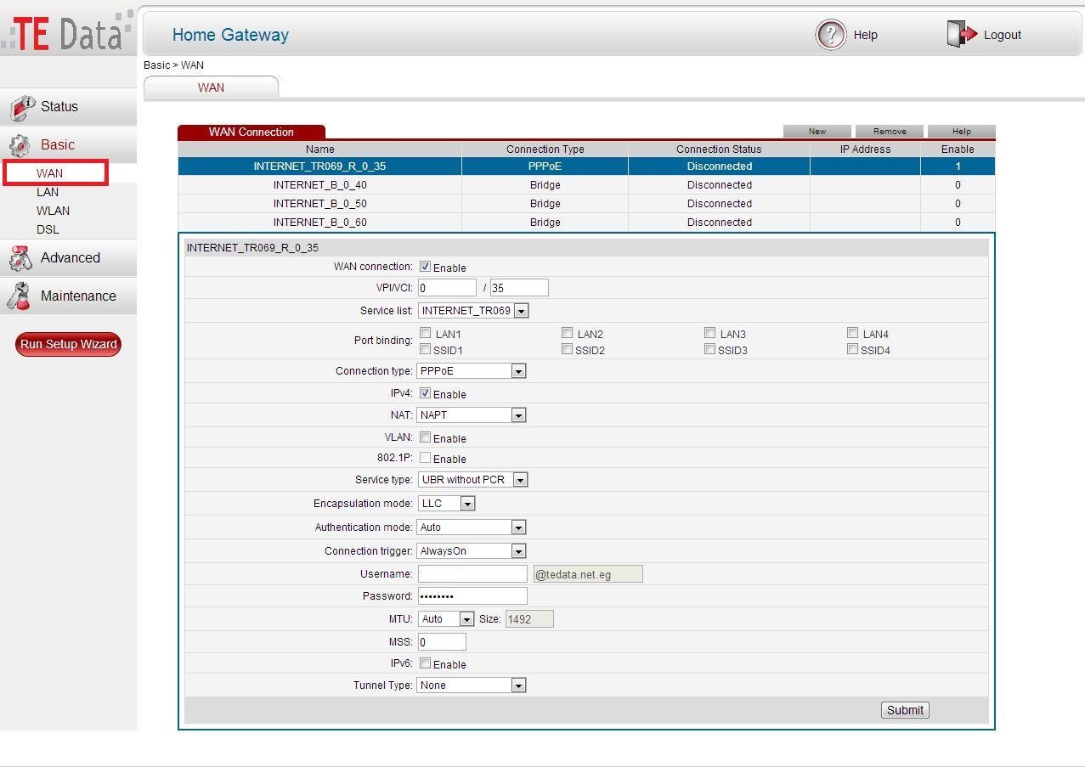This screenshot has height=767, width=1085.
Task: Enable the VLAN checkbox
Action: 425,437
